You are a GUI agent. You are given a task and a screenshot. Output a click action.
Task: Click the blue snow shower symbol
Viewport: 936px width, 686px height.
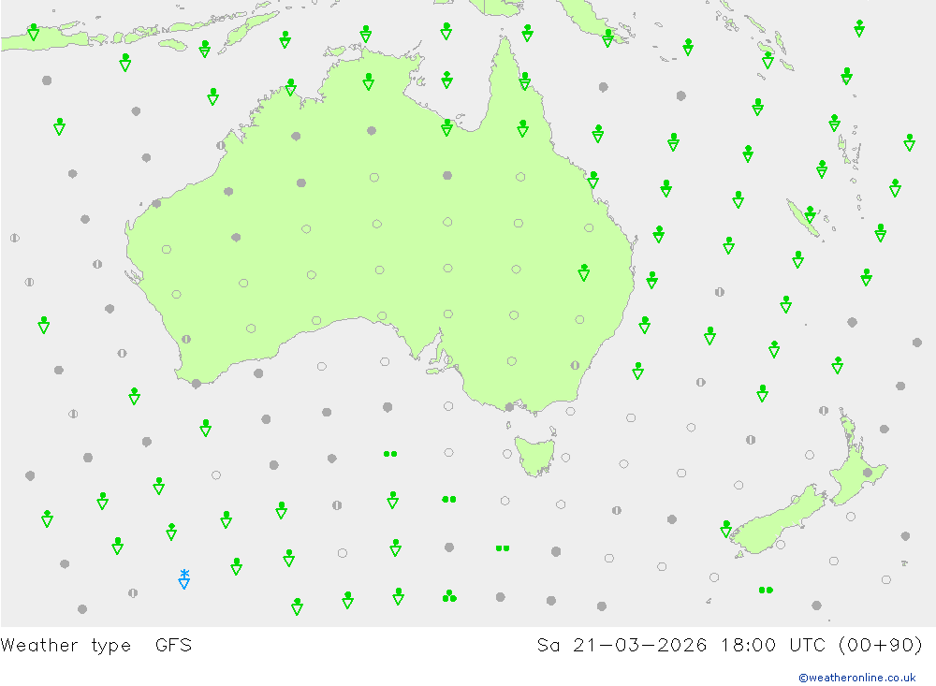[x=184, y=578]
